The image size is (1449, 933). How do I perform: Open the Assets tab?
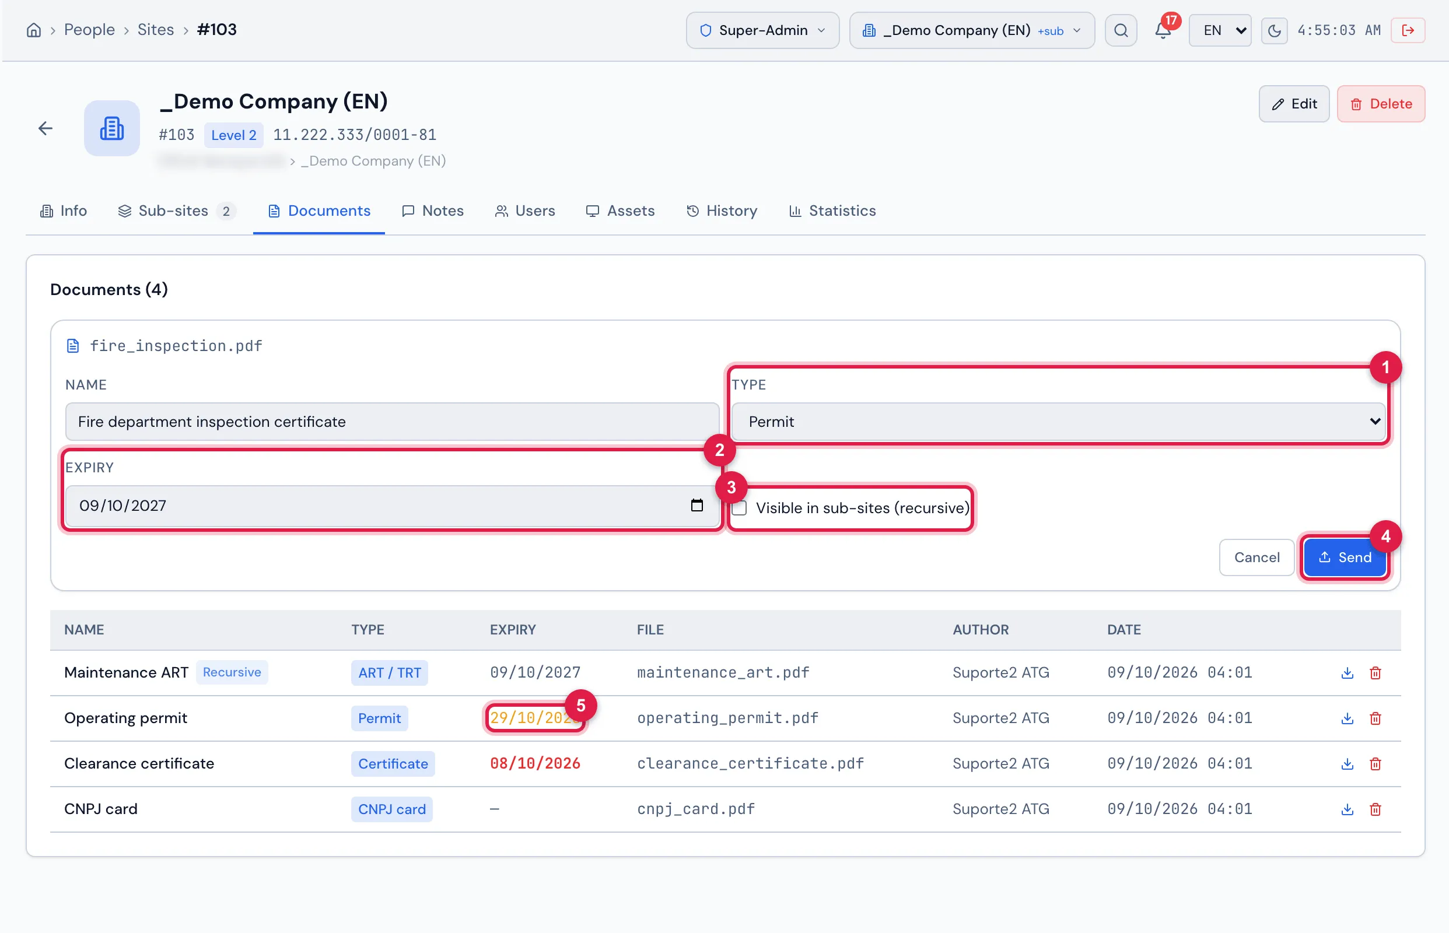(620, 211)
